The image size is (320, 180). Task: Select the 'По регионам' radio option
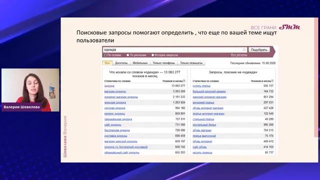(136, 55)
